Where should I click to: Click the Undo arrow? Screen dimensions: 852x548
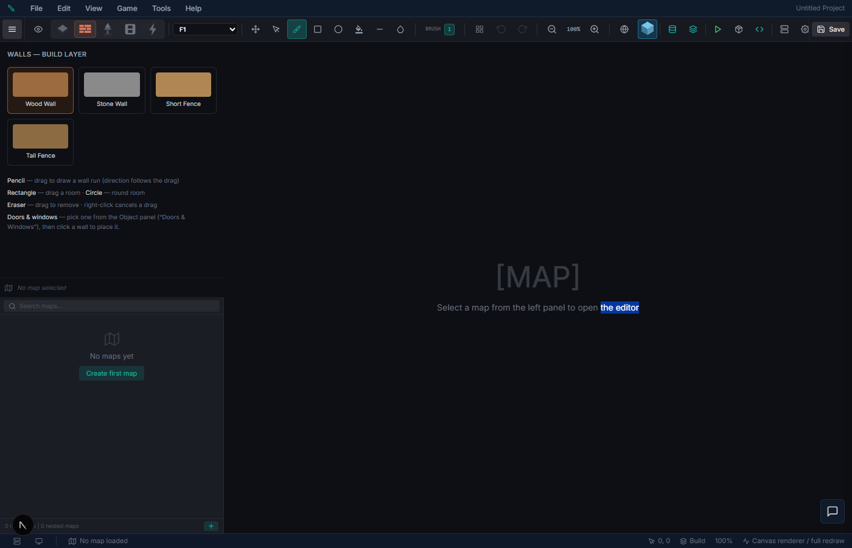[501, 29]
